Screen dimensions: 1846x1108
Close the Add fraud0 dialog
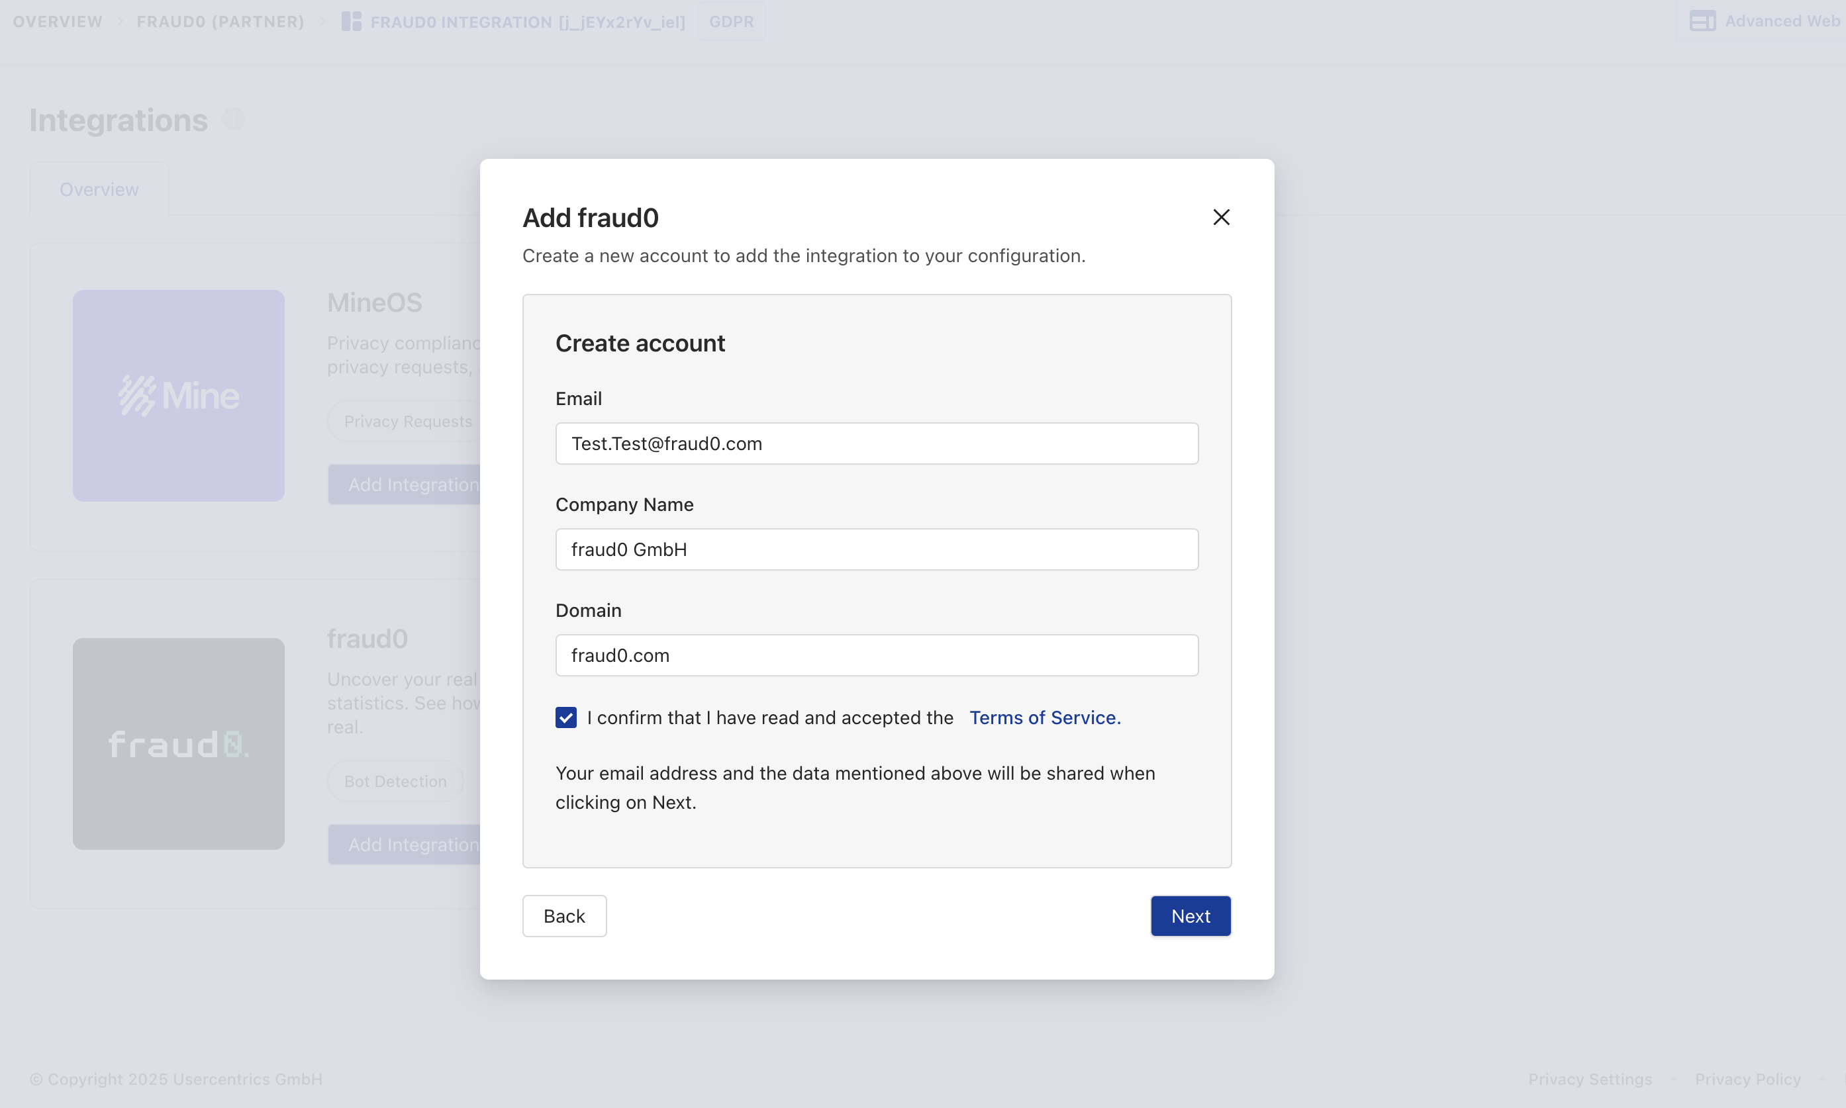pyautogui.click(x=1221, y=216)
